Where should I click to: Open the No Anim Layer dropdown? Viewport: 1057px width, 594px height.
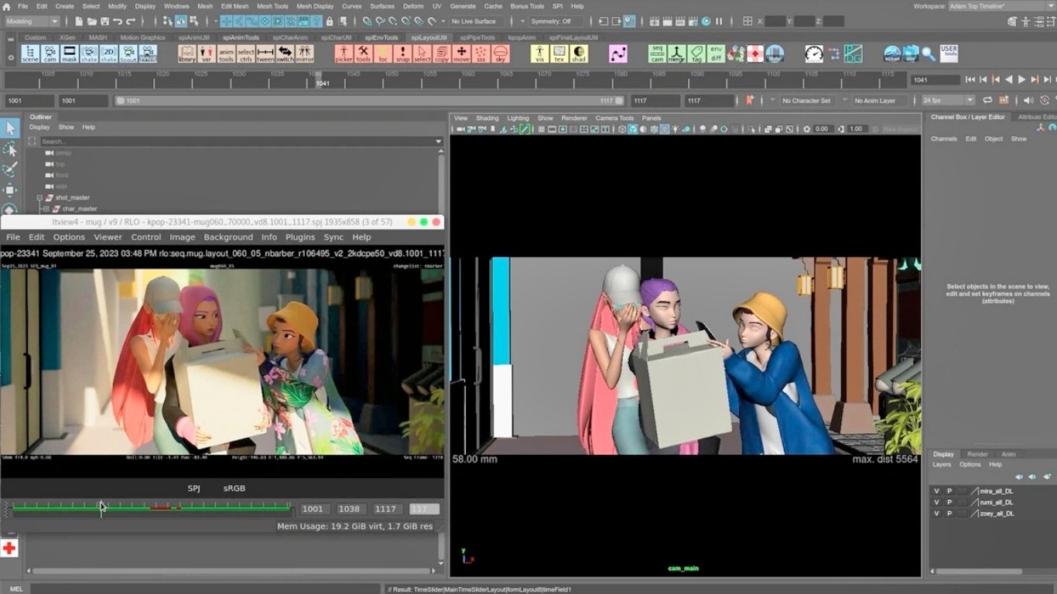point(881,101)
